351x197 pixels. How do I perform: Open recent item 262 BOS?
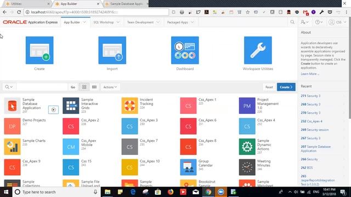[x=307, y=168]
